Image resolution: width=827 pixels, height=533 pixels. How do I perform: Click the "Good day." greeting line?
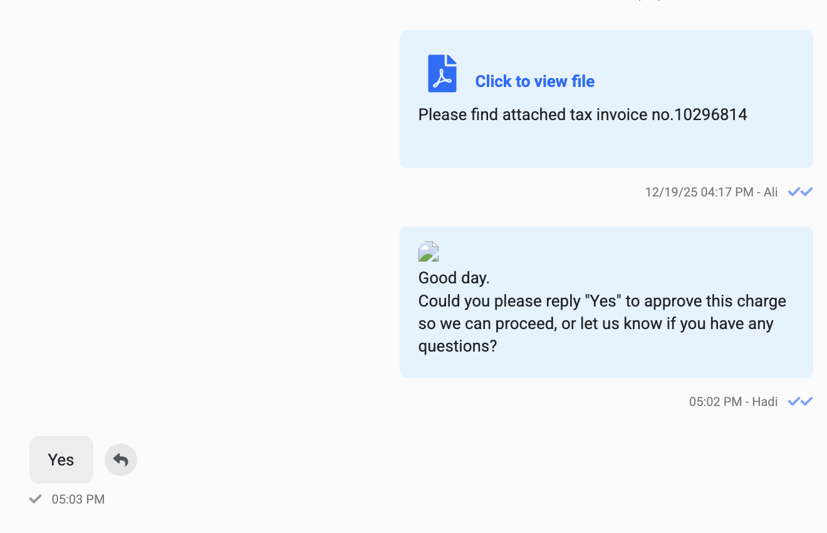454,278
